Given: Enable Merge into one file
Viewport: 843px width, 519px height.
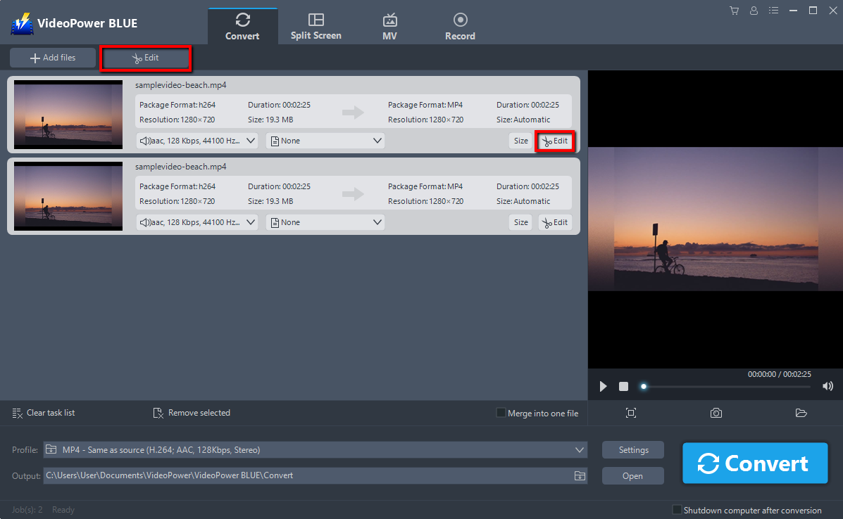Looking at the screenshot, I should coord(501,413).
